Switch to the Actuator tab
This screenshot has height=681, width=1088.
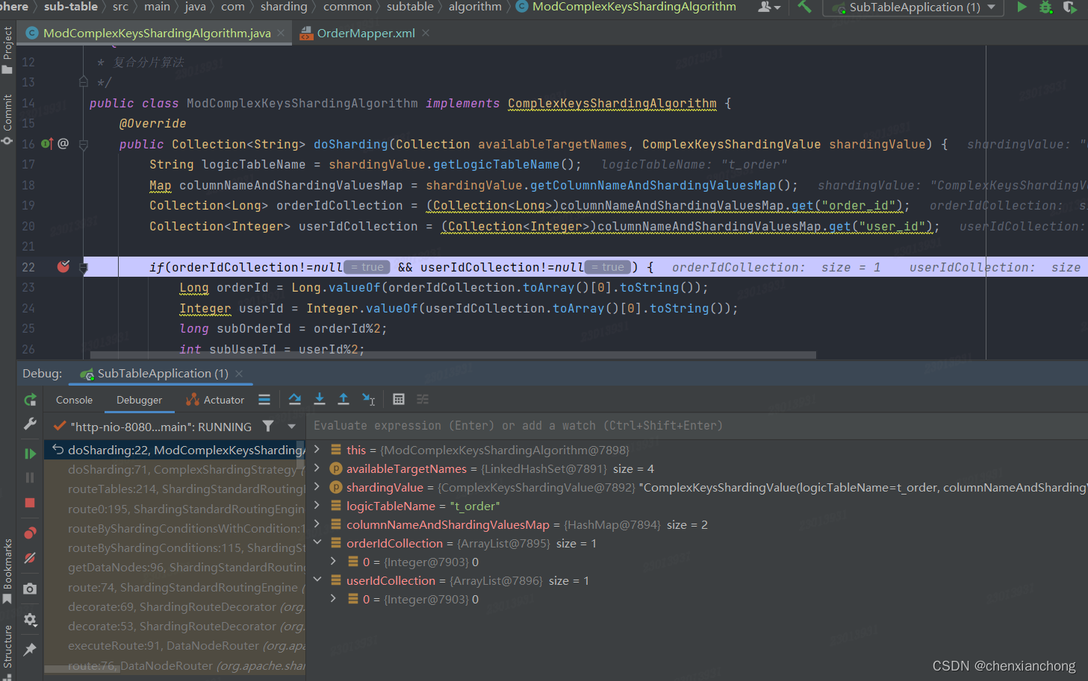(215, 400)
